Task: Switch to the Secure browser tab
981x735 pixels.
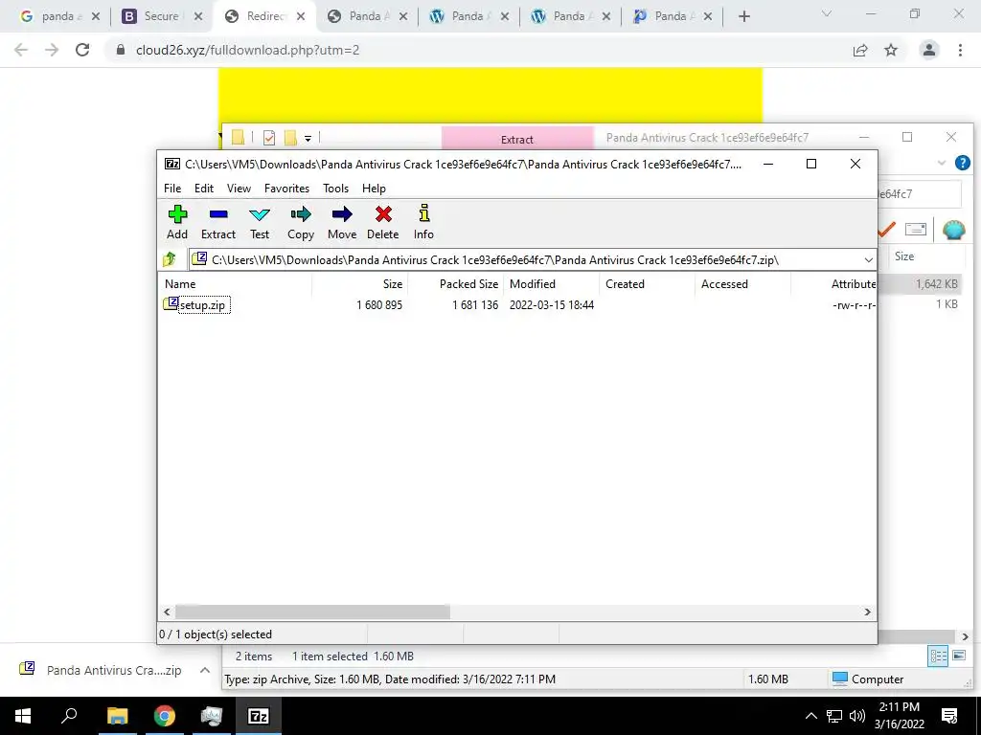Action: (x=161, y=16)
